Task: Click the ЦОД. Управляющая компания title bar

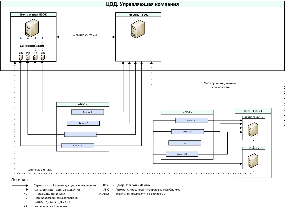Action: pos(142,4)
